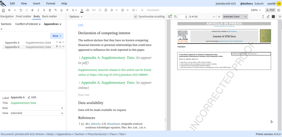Close the Conflict of interest tab
The image size is (282, 137).
click(x=39, y=24)
